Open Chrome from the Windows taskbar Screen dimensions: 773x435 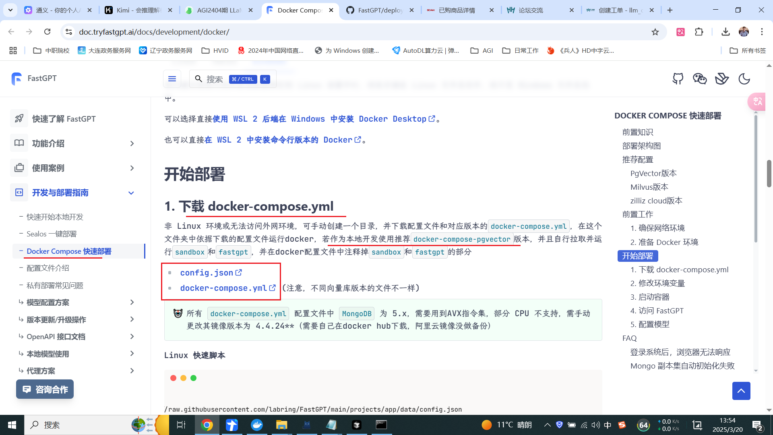point(207,425)
